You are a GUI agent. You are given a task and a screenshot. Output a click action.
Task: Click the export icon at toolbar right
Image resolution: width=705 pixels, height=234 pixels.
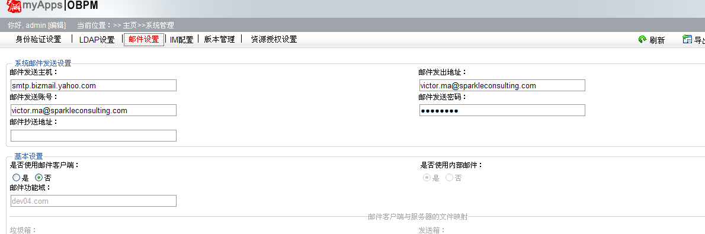pos(687,39)
